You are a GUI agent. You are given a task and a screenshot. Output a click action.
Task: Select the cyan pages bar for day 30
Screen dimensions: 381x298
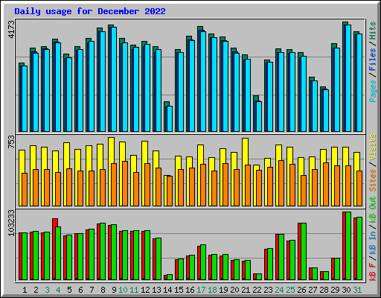pos(348,78)
